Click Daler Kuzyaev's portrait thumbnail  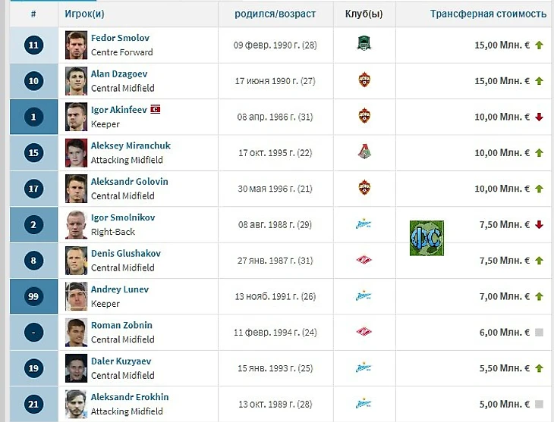point(76,367)
